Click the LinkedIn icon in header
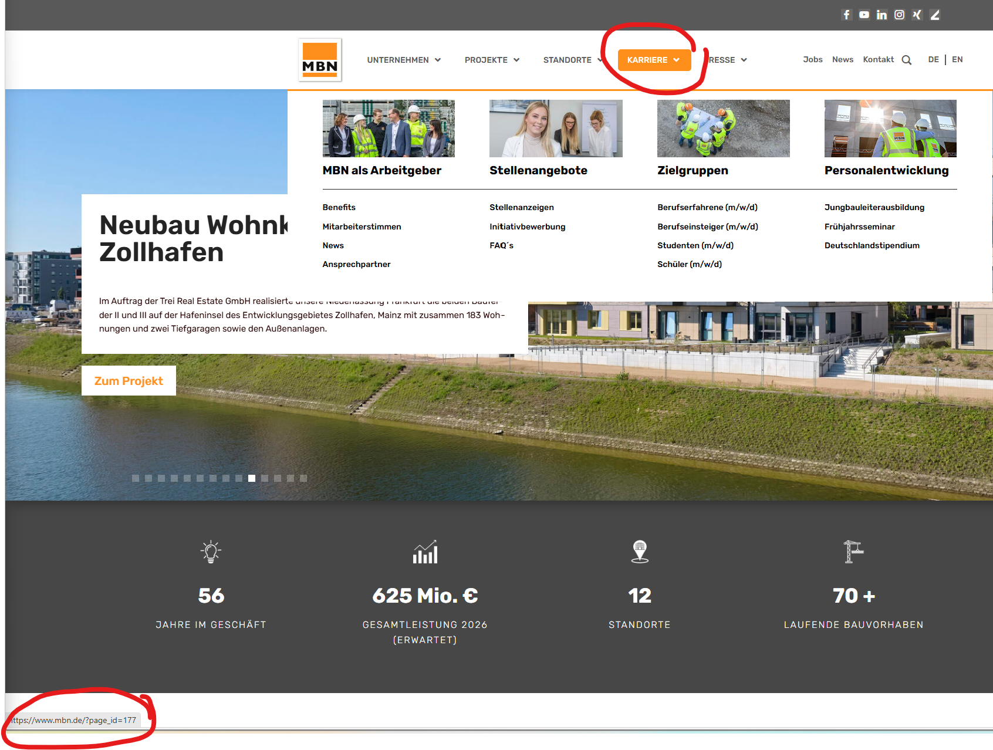Viewport: 993px width, 750px height. 881,15
